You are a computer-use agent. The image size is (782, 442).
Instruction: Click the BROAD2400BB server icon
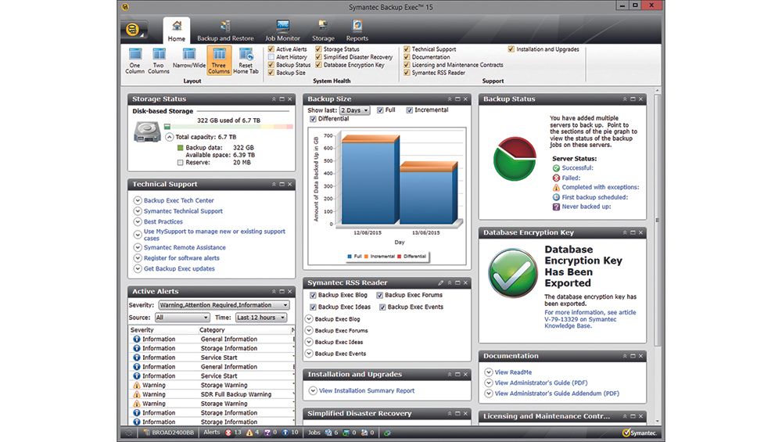146,433
